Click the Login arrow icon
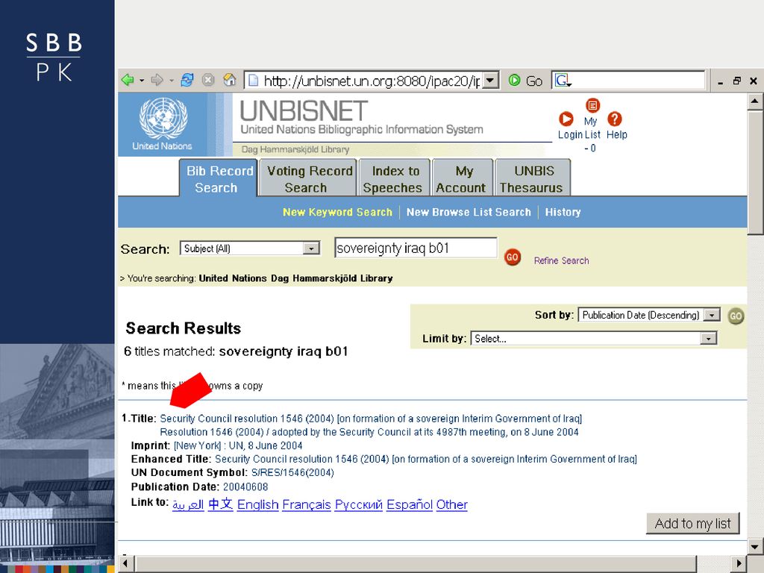This screenshot has width=764, height=573. [x=566, y=119]
